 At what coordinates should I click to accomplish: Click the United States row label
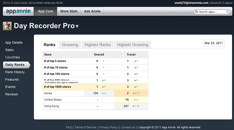coord(53,100)
